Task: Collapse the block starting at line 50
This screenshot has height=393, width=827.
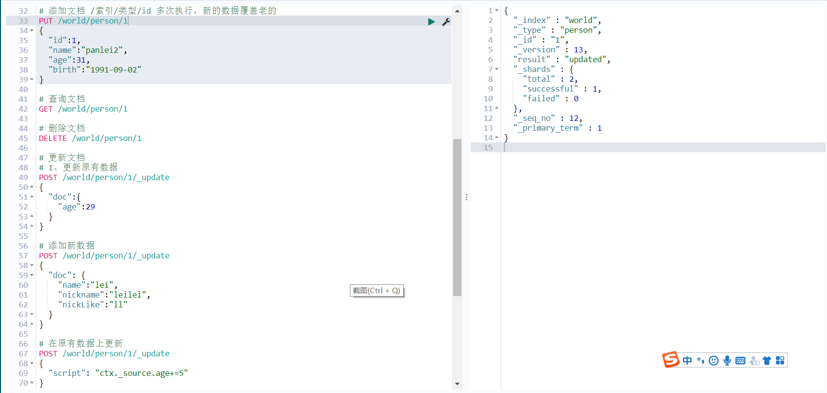Action: click(x=32, y=187)
